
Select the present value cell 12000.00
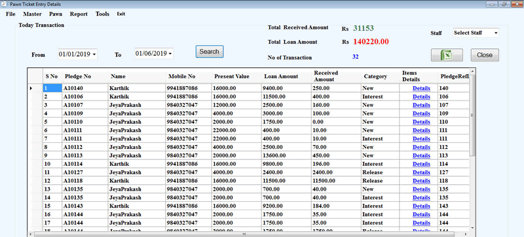[x=236, y=105]
